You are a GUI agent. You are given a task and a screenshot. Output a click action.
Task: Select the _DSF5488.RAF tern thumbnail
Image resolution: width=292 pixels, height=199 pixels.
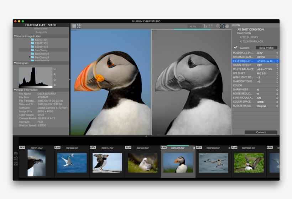pos(72,163)
